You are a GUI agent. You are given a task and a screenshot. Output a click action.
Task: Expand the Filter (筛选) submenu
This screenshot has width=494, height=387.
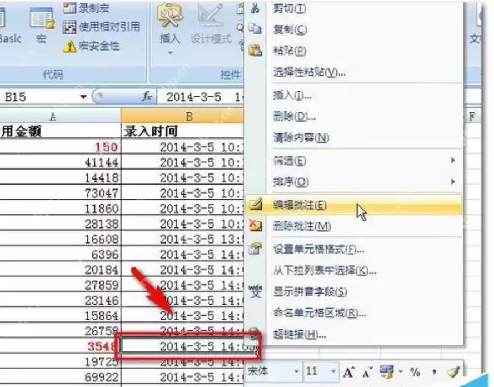(x=289, y=161)
